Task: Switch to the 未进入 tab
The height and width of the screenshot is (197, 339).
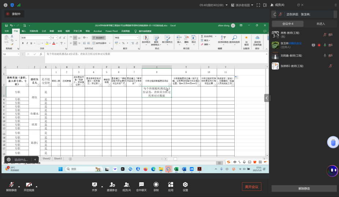Action: click(x=321, y=24)
